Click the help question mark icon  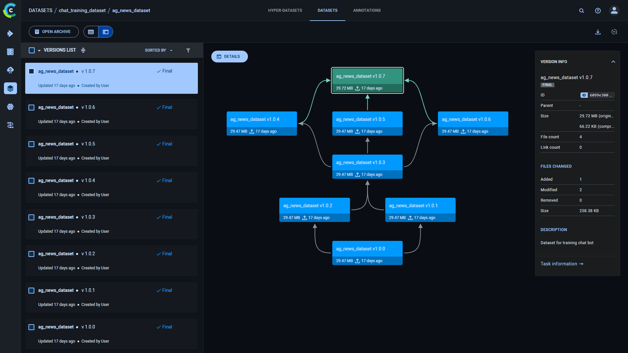click(598, 10)
